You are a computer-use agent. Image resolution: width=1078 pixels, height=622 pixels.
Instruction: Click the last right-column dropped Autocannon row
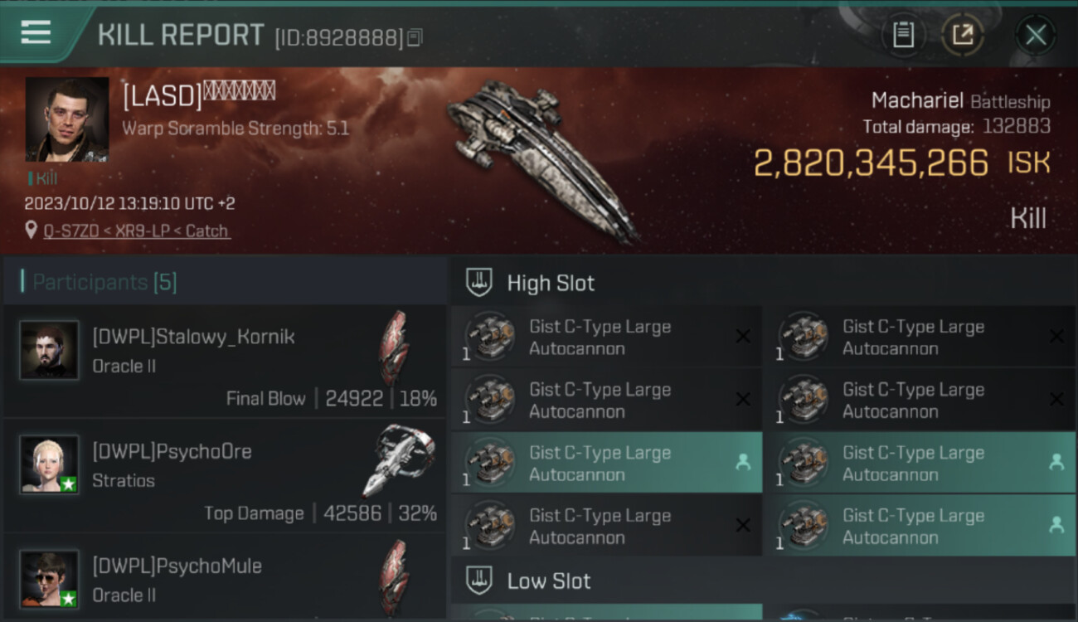(920, 526)
